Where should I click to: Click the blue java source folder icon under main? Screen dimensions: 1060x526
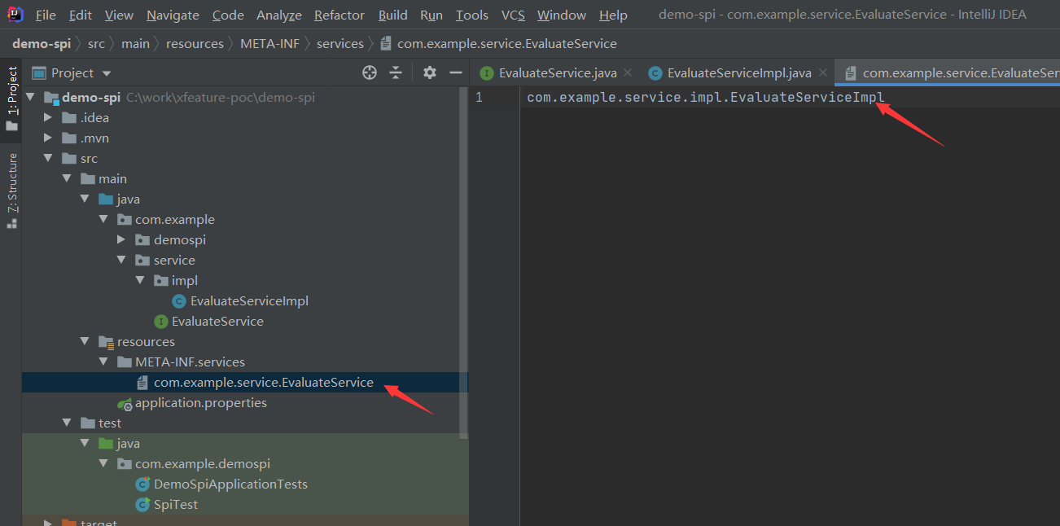[106, 199]
